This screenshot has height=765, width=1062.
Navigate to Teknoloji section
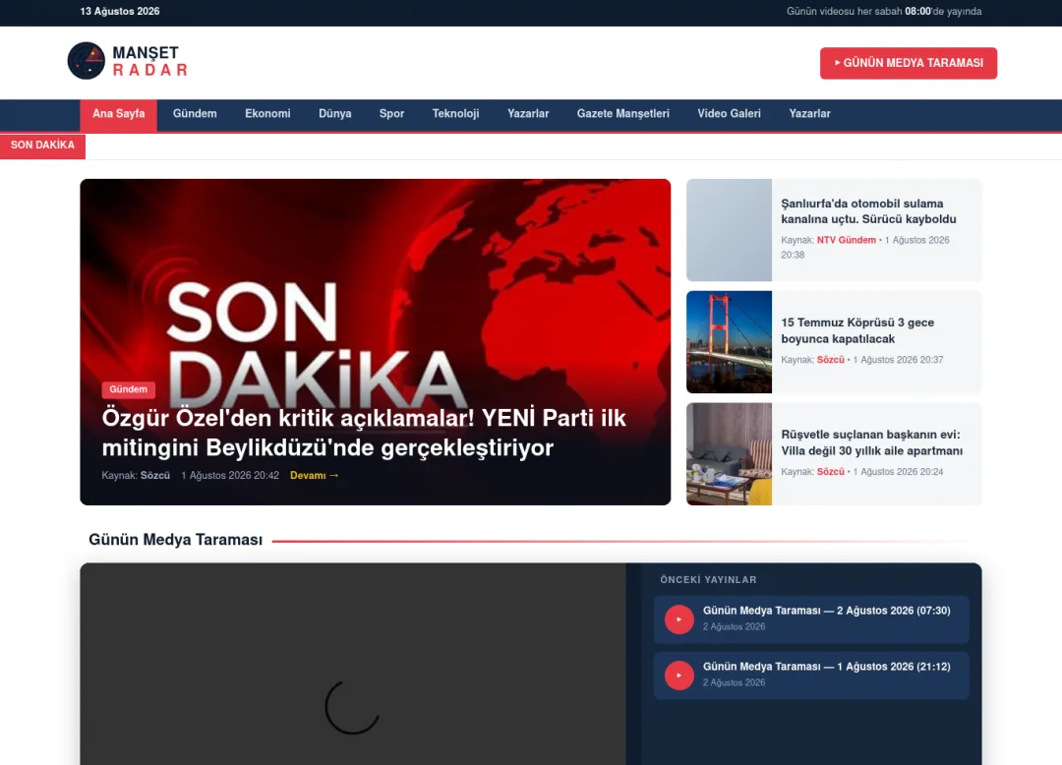456,114
